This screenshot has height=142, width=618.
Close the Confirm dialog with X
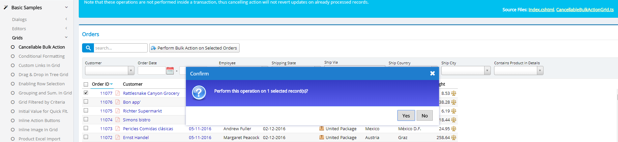tap(432, 73)
